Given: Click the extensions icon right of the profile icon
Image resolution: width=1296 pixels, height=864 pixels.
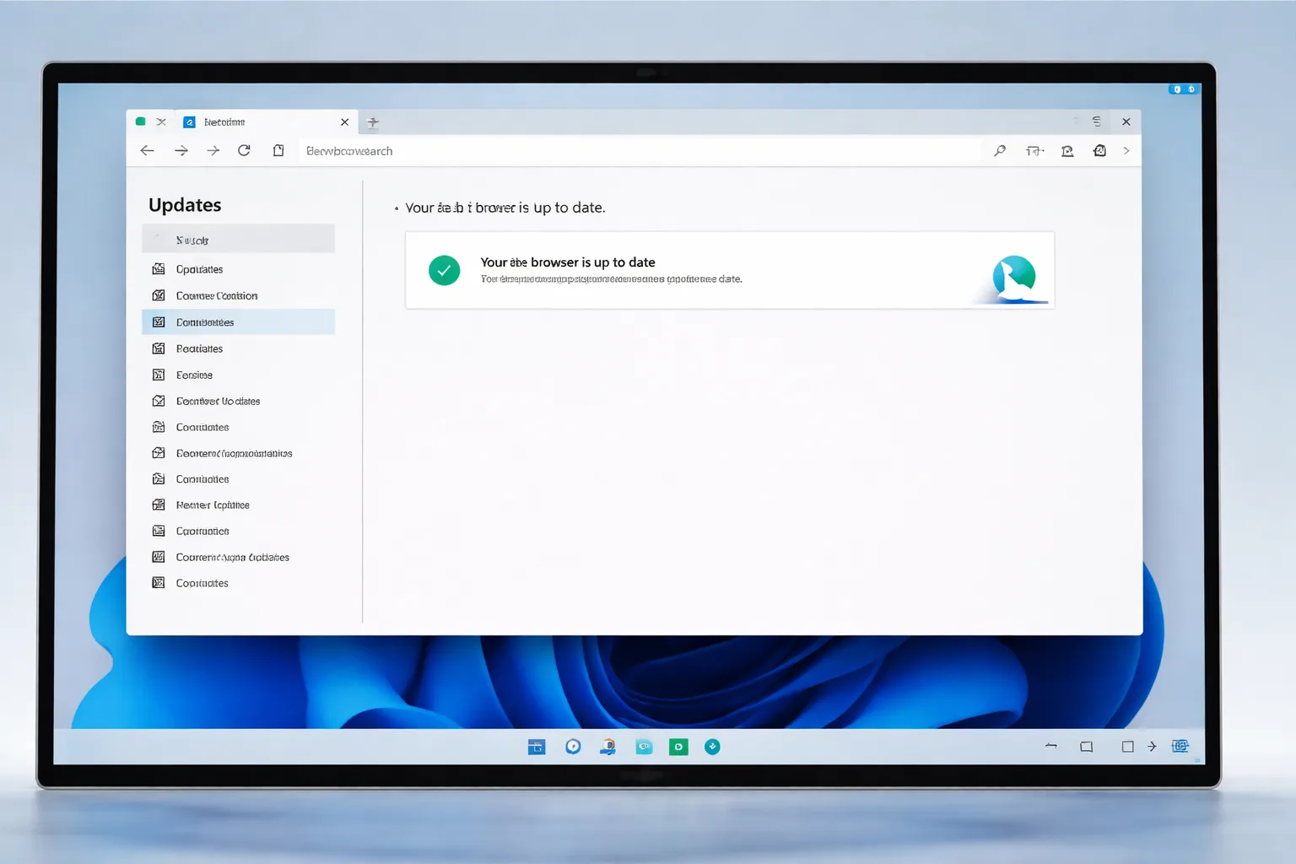Looking at the screenshot, I should click(1099, 151).
